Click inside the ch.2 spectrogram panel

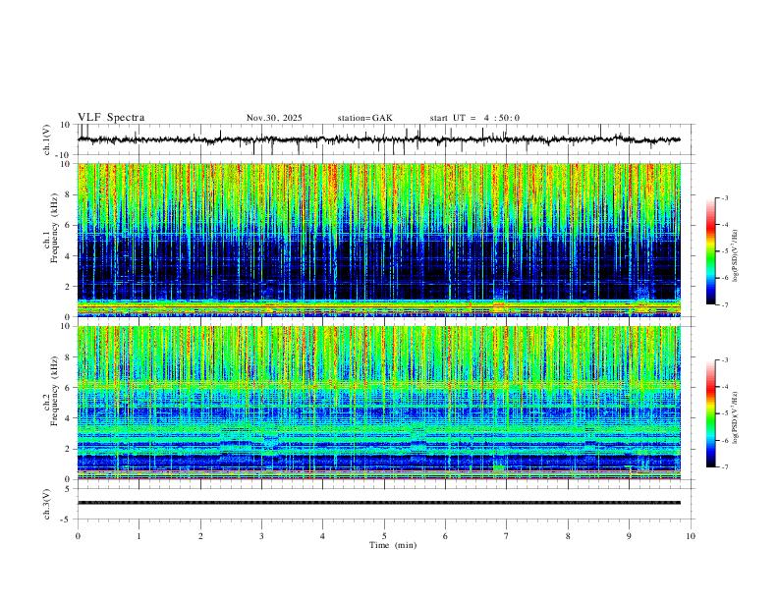378,403
